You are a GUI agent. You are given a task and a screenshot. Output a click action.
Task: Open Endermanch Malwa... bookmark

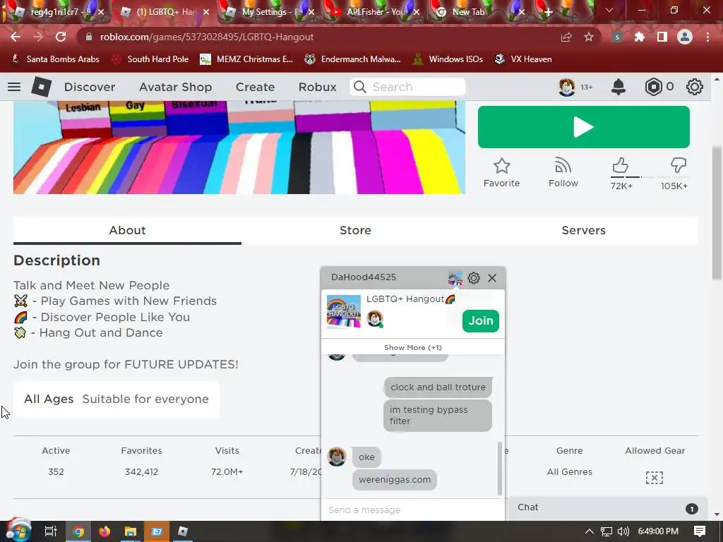pyautogui.click(x=353, y=59)
